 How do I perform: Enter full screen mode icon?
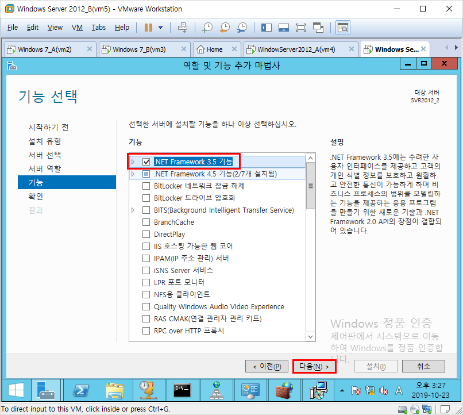coord(301,28)
